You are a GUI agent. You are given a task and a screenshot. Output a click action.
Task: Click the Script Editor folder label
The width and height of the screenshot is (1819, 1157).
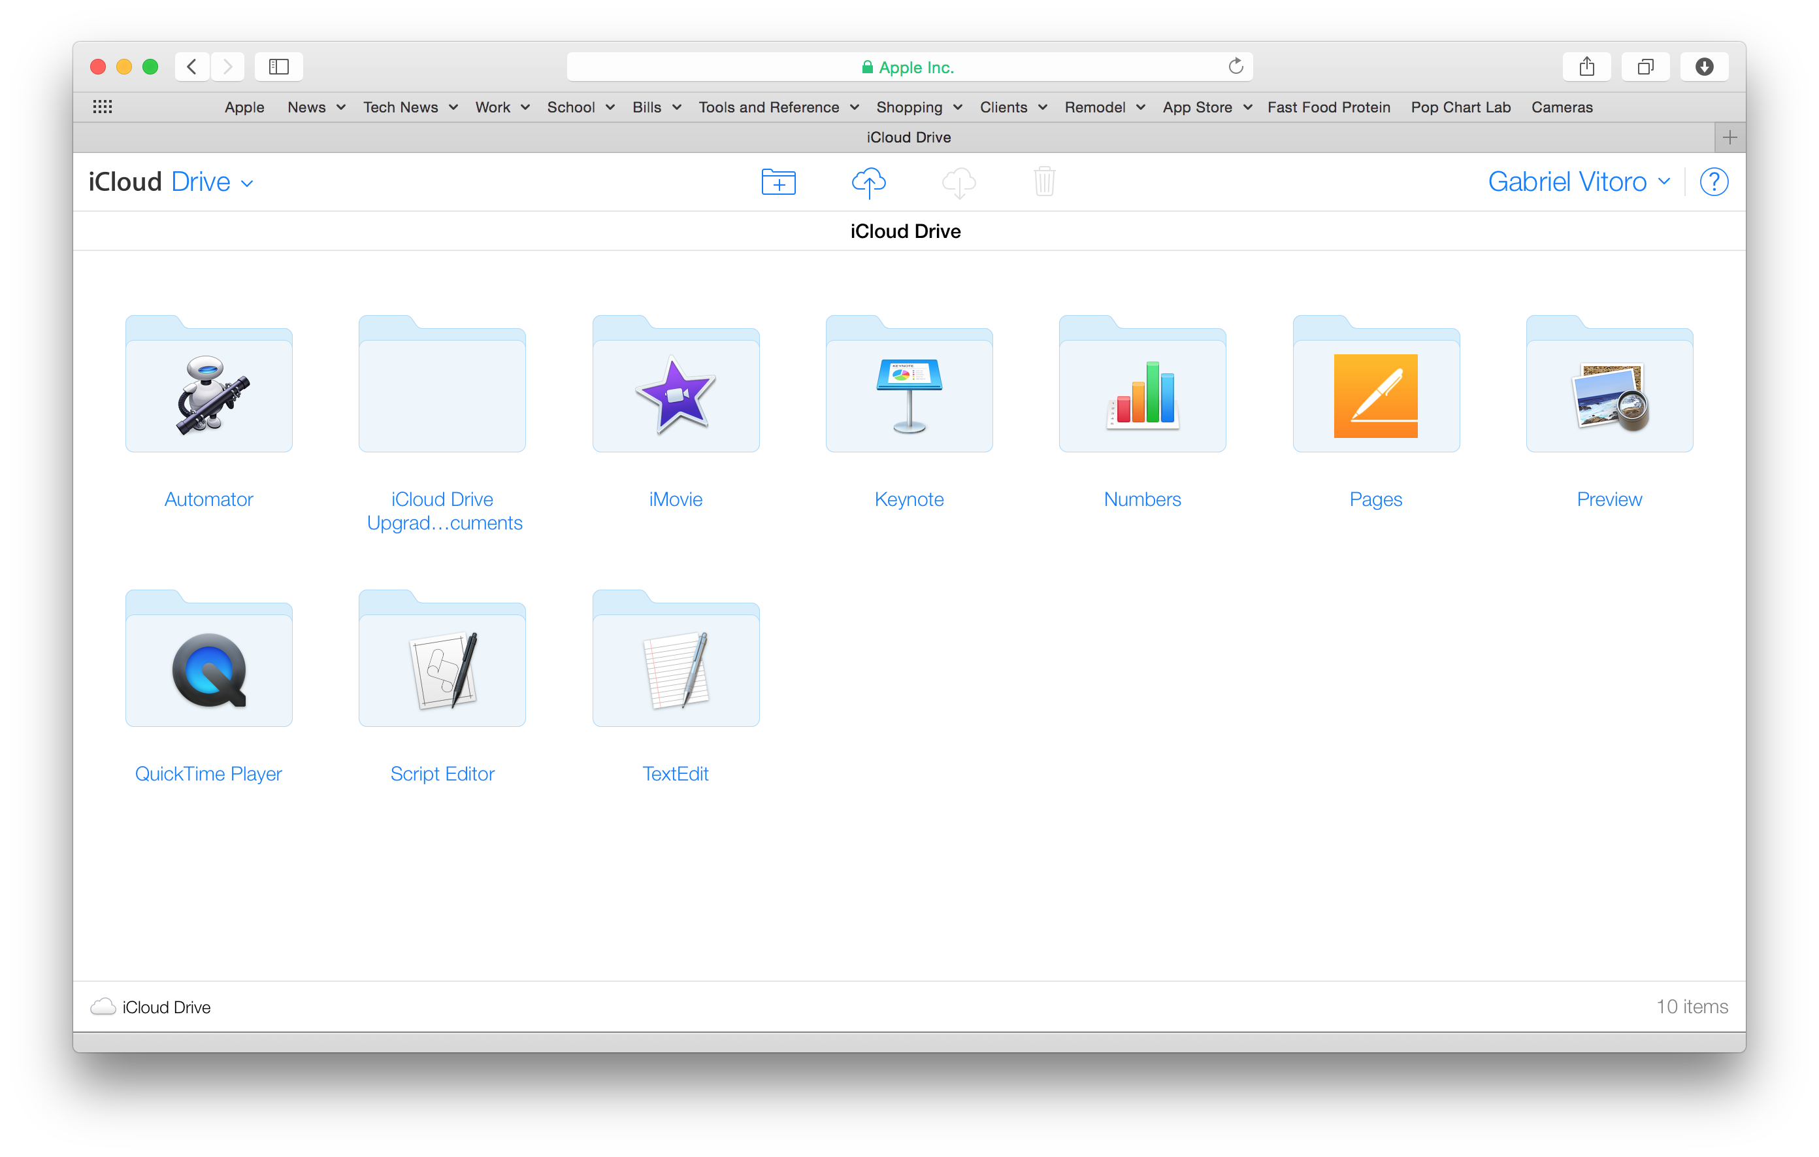pyautogui.click(x=442, y=773)
